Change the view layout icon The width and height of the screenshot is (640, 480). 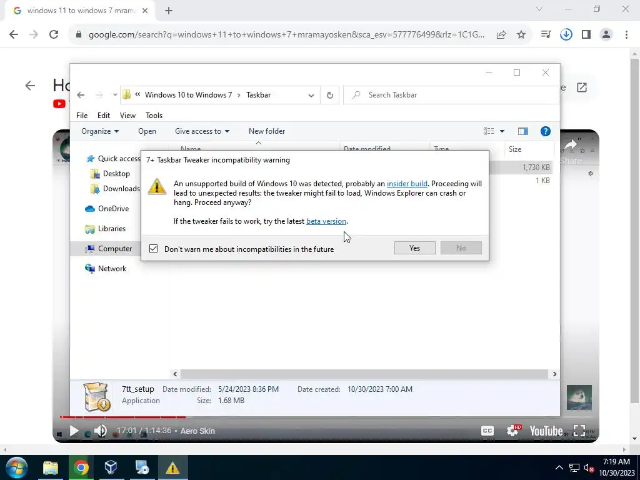(x=489, y=131)
